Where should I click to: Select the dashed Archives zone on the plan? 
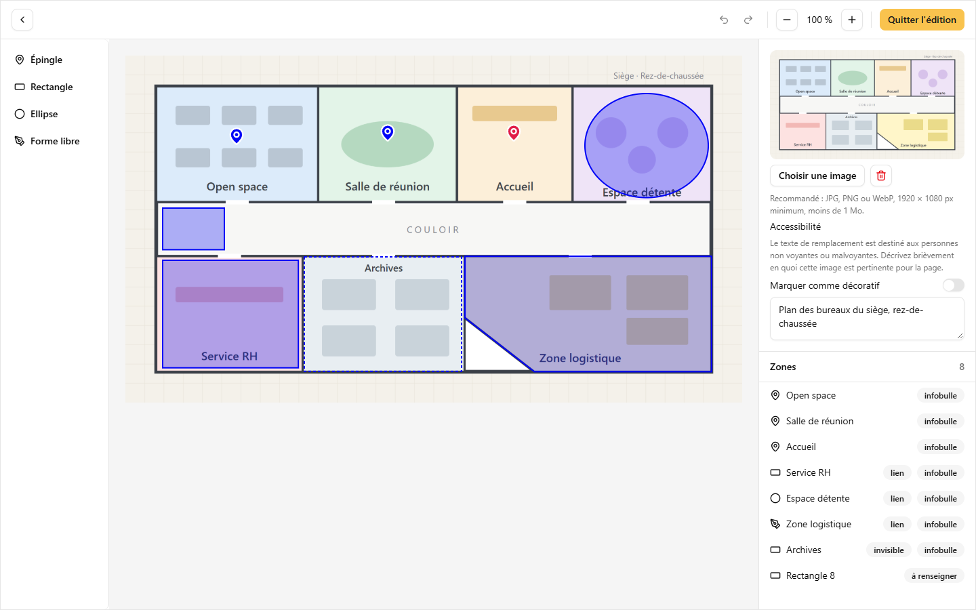(x=383, y=314)
